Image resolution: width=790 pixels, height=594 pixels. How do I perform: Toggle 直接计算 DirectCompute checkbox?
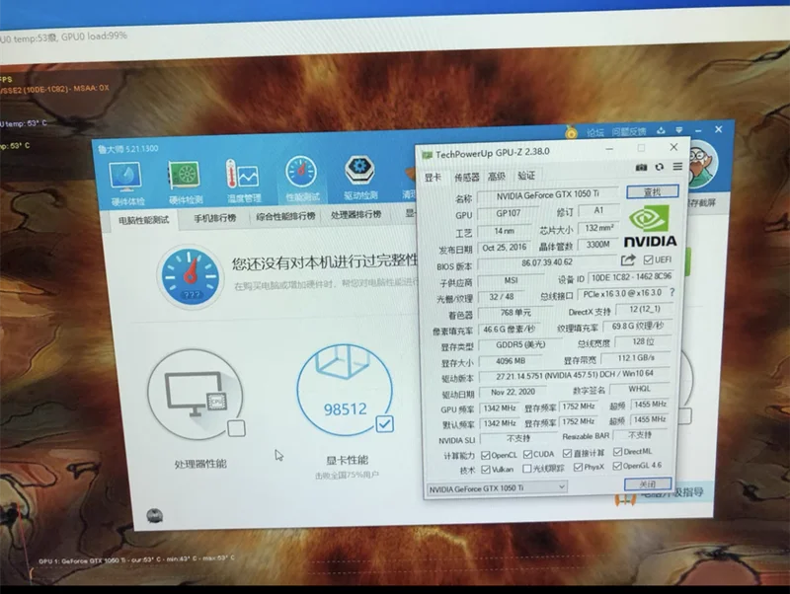point(567,453)
